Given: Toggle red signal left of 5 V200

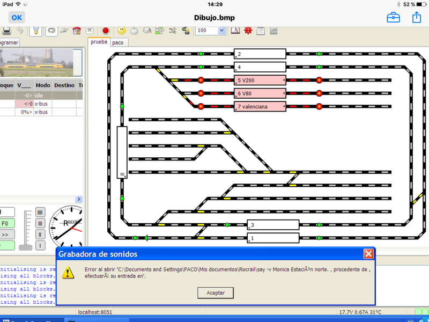Looking at the screenshot, I should pos(201,80).
